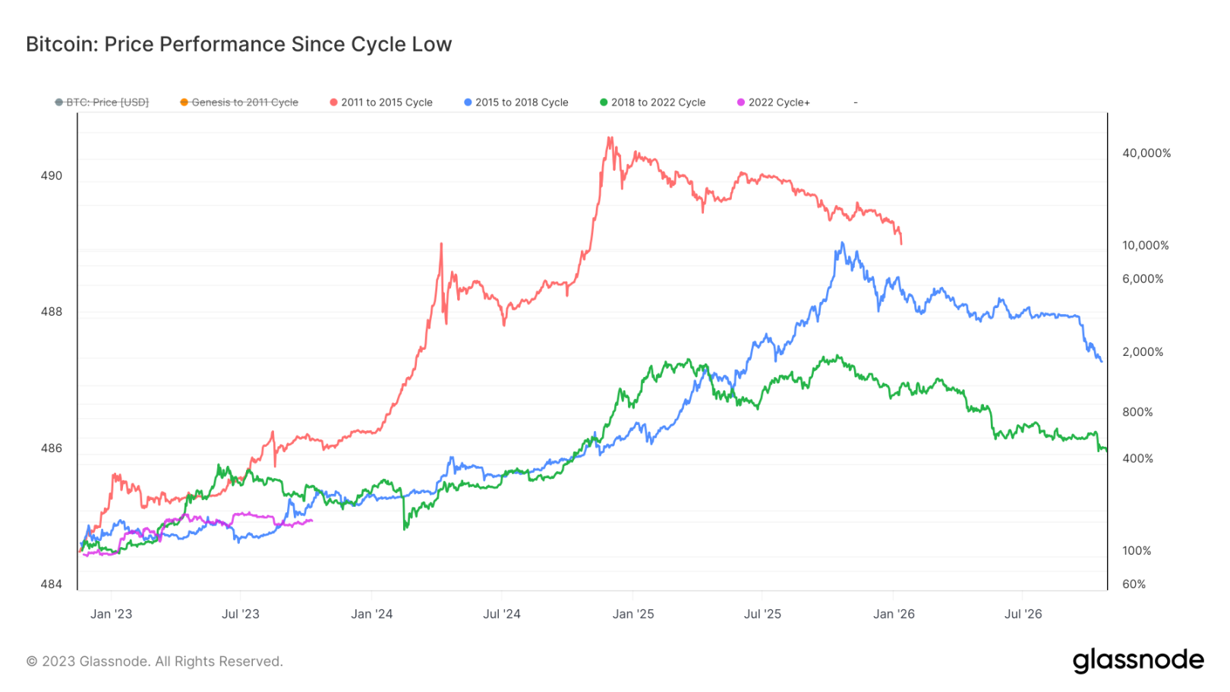
Task: Click the gray dot beside BTC: Price [USD]
Action: click(x=58, y=102)
